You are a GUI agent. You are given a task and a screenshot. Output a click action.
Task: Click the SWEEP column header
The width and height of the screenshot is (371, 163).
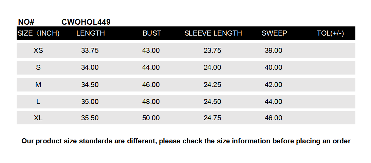point(274,33)
